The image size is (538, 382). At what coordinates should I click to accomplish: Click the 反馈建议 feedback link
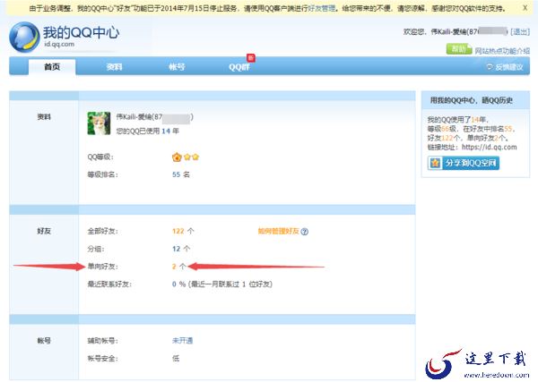click(x=505, y=67)
